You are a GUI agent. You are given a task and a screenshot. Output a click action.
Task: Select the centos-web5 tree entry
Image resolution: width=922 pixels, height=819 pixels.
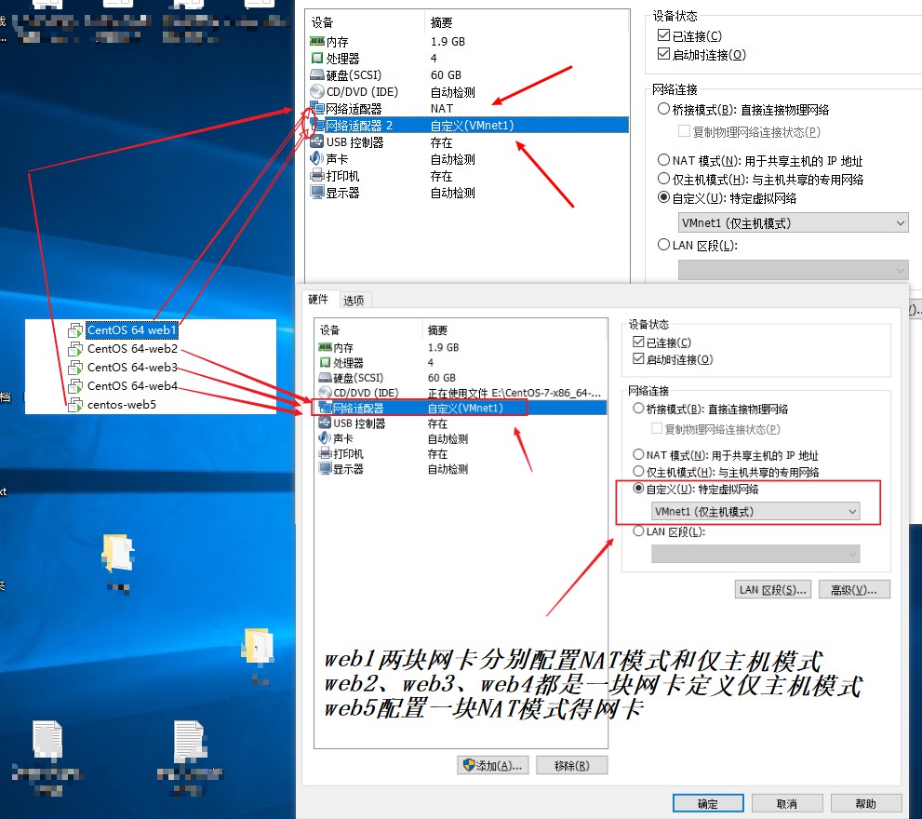click(x=122, y=405)
